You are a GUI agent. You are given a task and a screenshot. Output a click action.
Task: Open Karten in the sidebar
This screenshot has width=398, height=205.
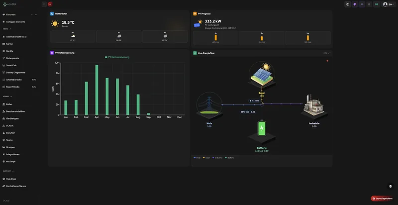9,44
